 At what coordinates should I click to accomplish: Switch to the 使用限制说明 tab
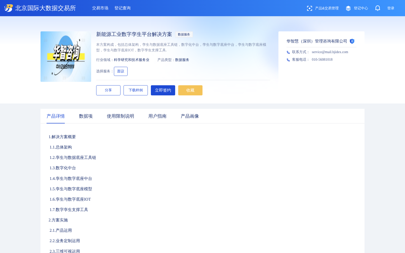120,116
